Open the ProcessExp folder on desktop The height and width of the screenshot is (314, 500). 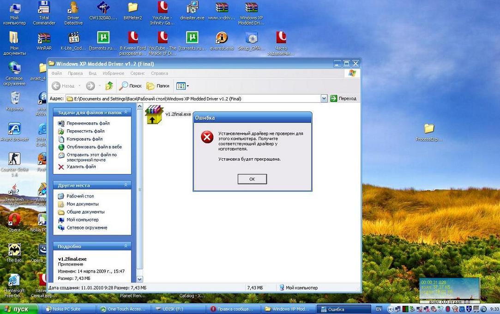429,131
